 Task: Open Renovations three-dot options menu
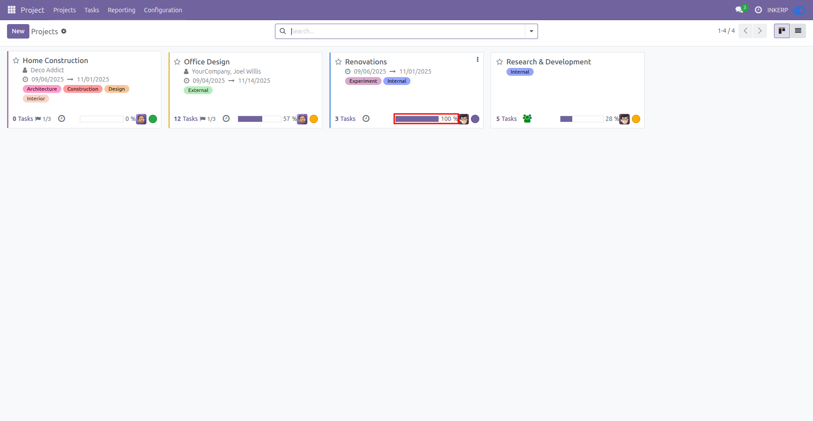coord(478,60)
